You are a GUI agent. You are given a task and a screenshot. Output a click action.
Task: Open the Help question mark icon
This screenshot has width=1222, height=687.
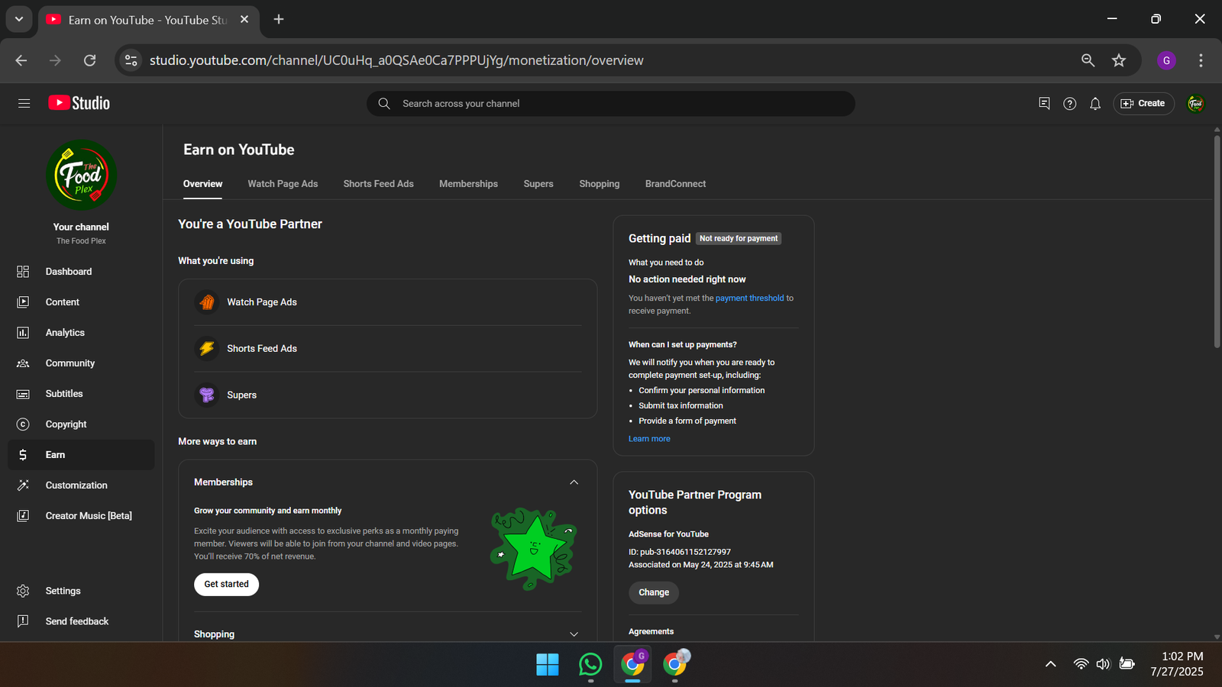coord(1069,103)
